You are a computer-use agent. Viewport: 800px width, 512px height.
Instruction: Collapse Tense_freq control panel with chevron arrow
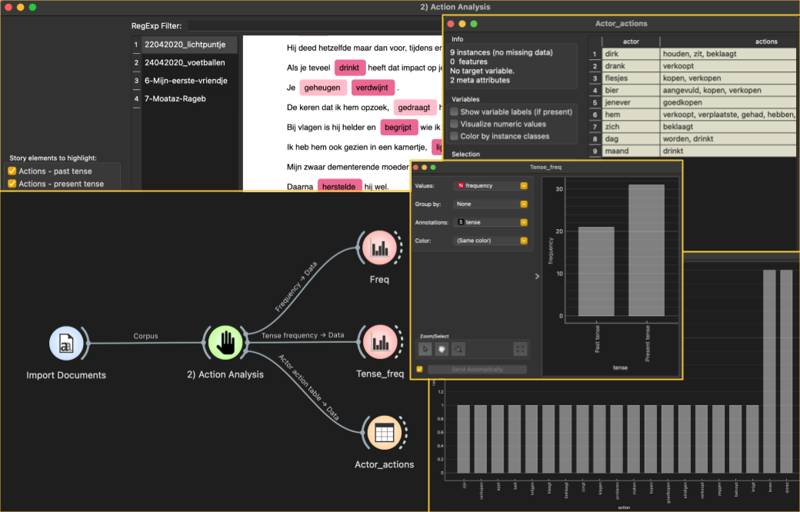[x=537, y=277]
